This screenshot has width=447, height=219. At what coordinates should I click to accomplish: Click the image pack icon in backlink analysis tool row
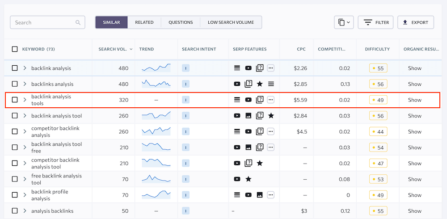(249, 116)
